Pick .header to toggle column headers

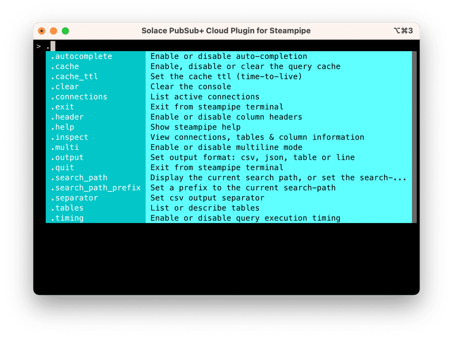coord(69,117)
